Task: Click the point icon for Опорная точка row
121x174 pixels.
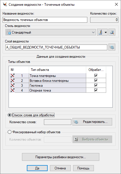Action: point(13,90)
